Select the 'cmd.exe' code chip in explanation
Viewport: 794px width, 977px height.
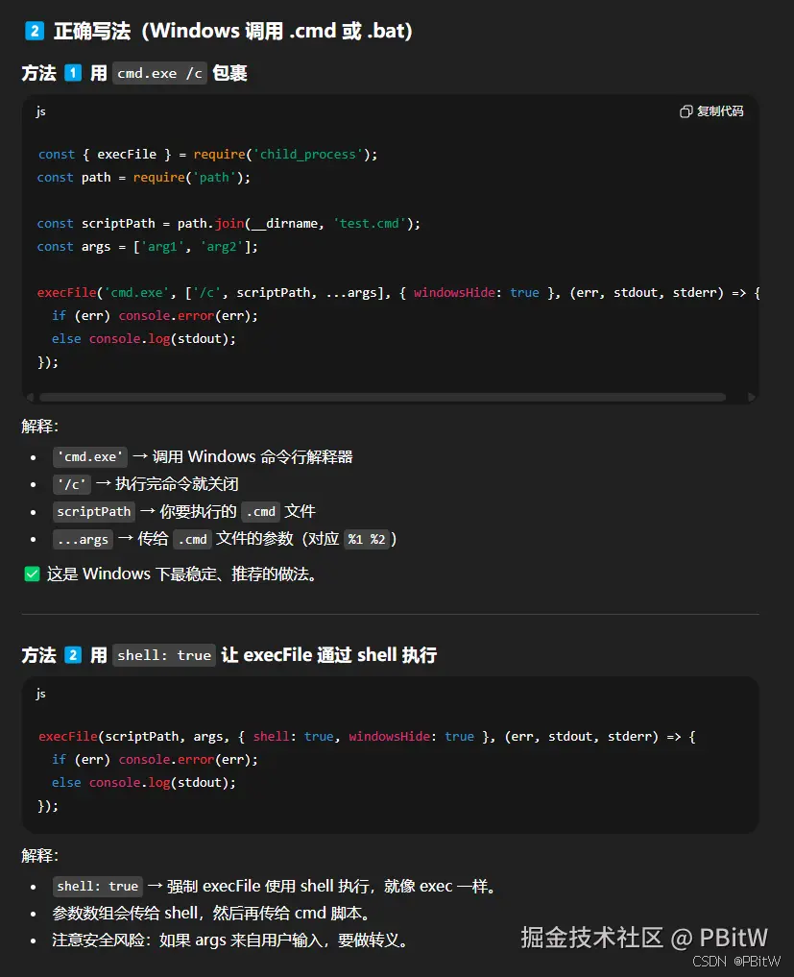[89, 456]
